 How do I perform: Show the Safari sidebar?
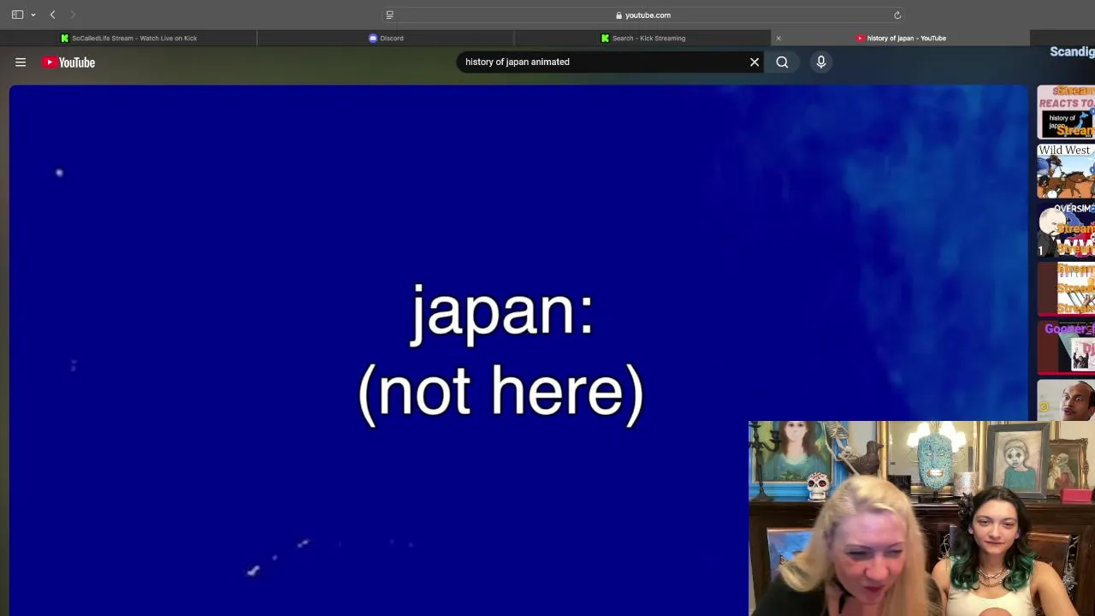[17, 15]
